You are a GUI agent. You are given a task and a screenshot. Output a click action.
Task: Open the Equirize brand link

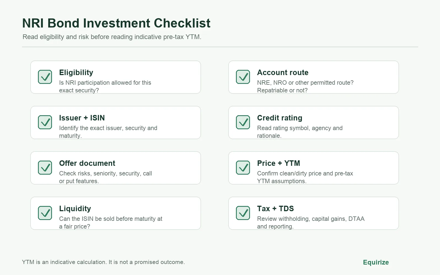376,262
